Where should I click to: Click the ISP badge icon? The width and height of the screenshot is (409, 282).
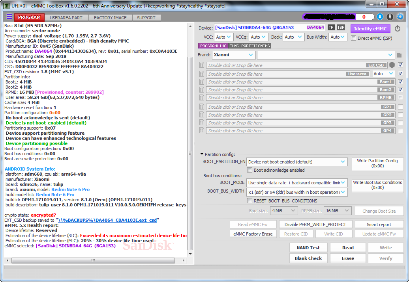click(x=341, y=27)
